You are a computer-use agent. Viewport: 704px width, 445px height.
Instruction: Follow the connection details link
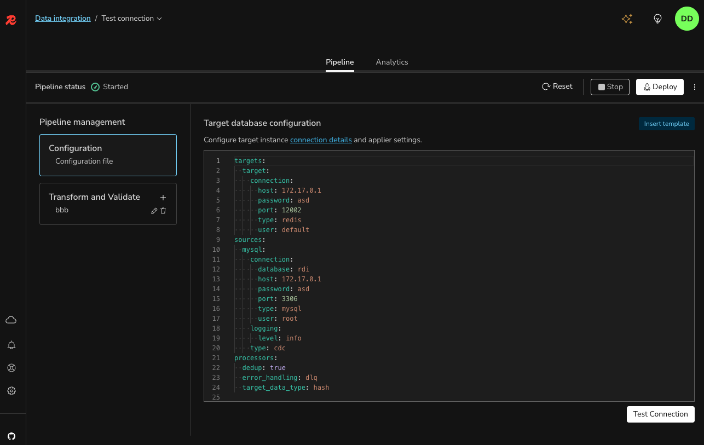321,140
